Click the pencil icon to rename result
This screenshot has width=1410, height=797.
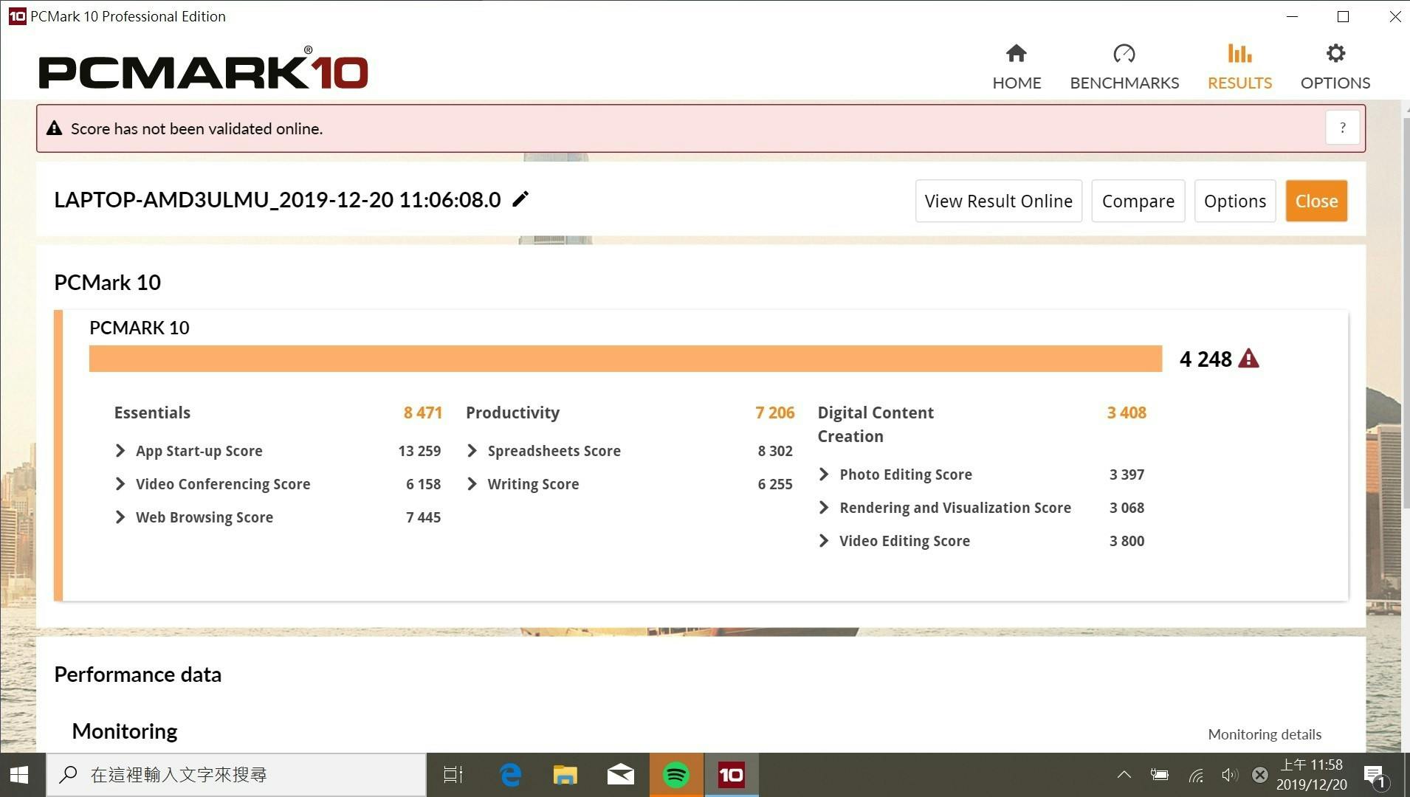tap(520, 199)
